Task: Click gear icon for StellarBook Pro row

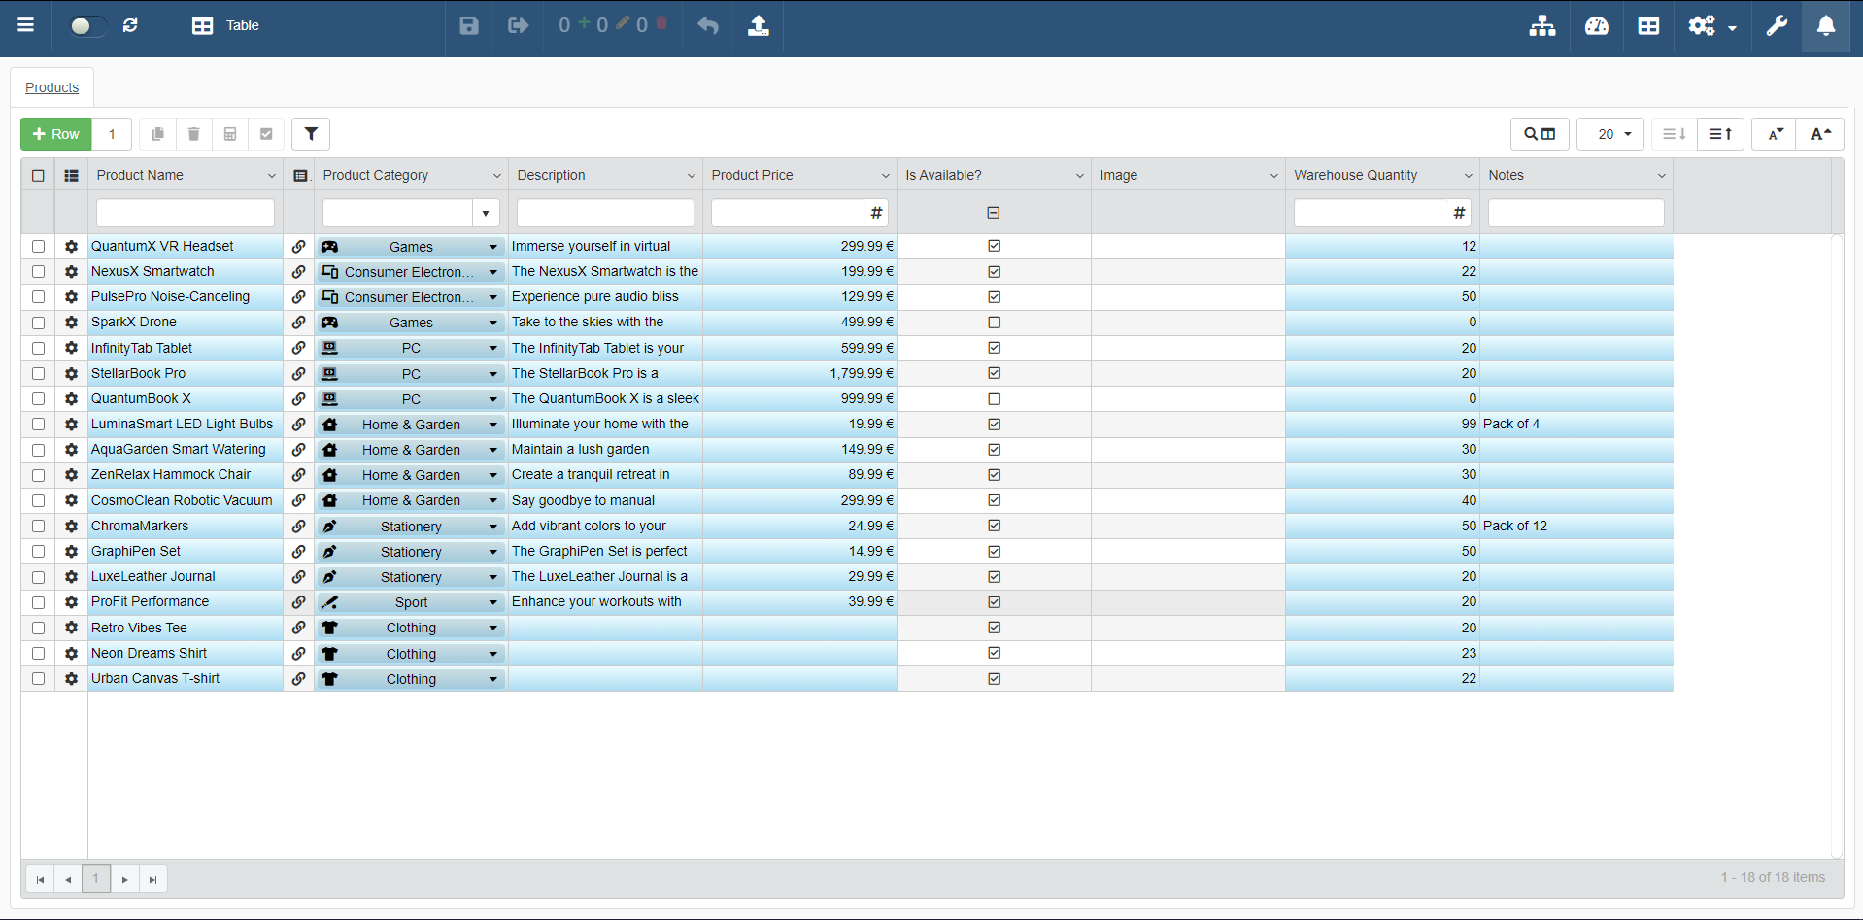Action: click(71, 373)
